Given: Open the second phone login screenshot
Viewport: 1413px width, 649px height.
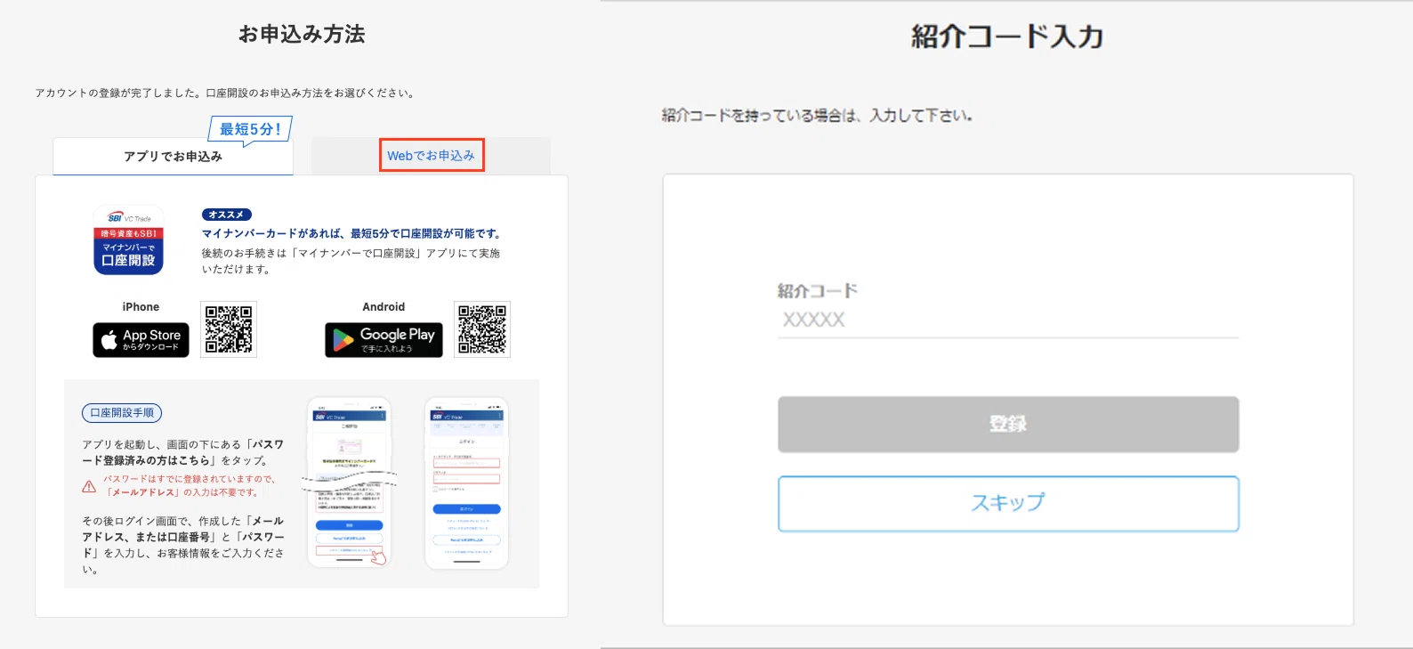Looking at the screenshot, I should (466, 483).
